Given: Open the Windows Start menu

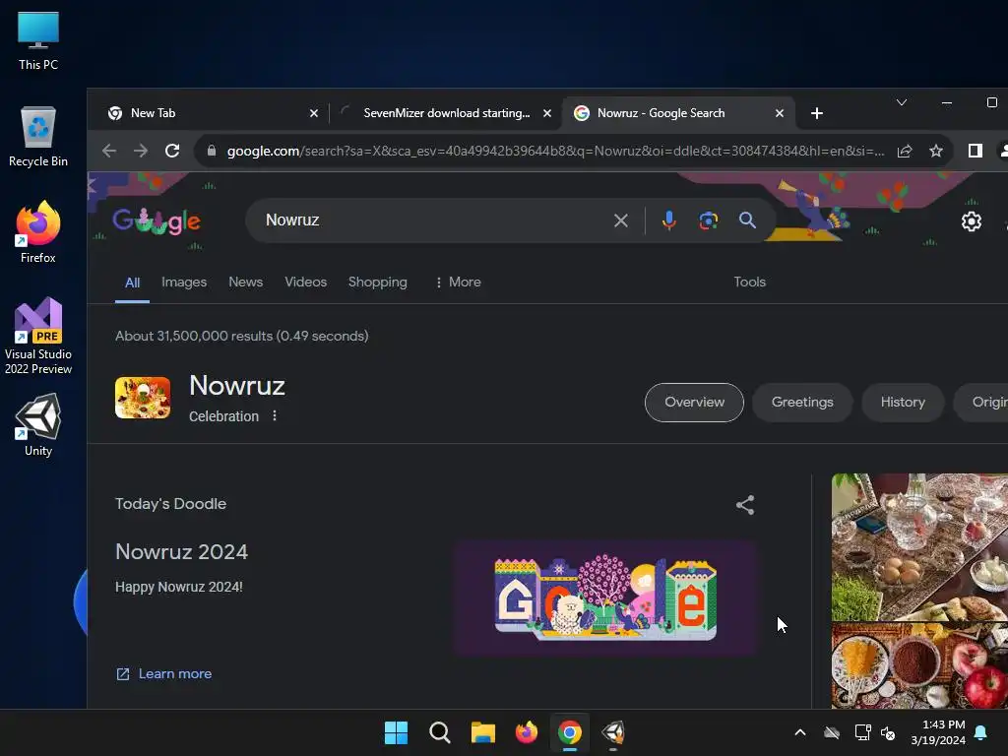Looking at the screenshot, I should [396, 732].
